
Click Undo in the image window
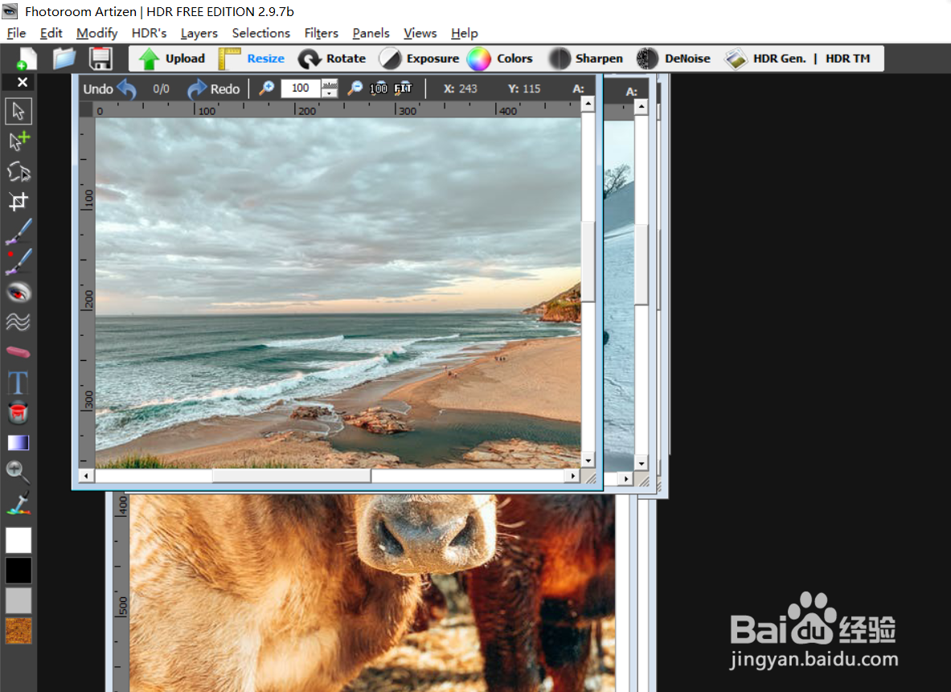(110, 89)
